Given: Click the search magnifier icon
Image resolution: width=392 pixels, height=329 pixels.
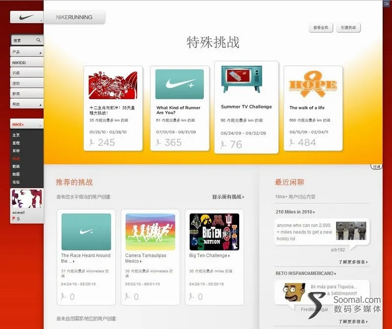Looking at the screenshot, I should [x=39, y=40].
